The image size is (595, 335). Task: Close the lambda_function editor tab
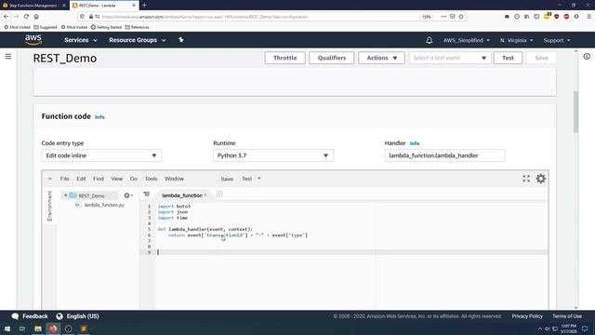tap(205, 195)
